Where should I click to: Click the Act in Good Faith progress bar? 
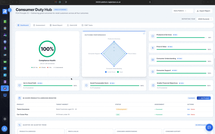[48, 85]
